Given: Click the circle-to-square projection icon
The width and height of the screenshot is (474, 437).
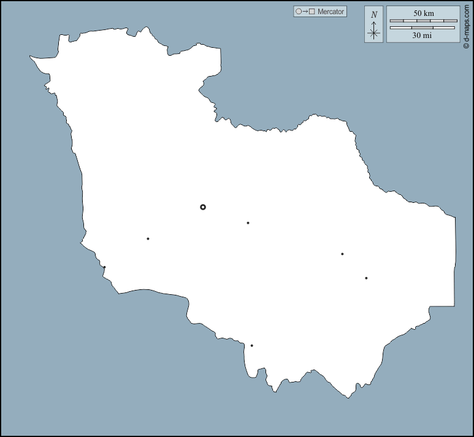Looking at the screenshot, I should click(305, 12).
